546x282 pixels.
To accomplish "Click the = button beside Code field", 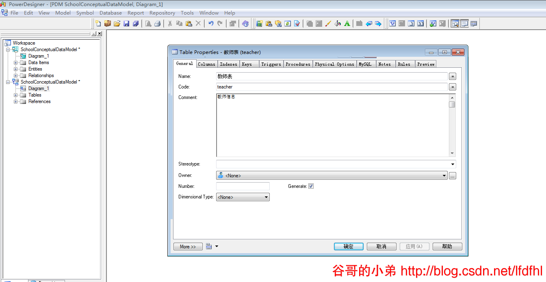I will click(x=453, y=87).
